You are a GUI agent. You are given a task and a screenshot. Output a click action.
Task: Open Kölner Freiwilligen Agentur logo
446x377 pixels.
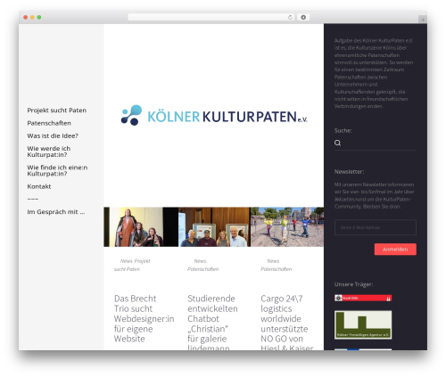363,324
